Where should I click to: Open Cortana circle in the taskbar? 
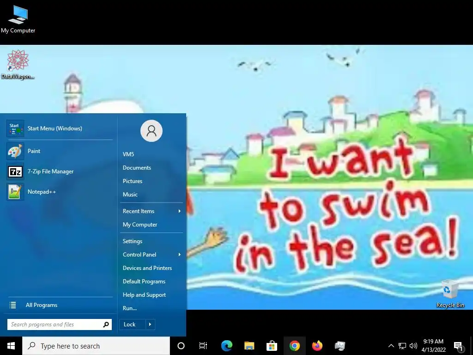[181, 346]
